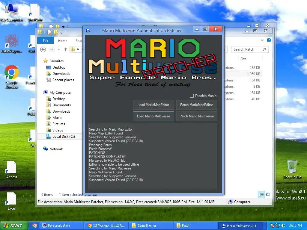Viewport: 307px width, 230px height.
Task: Select My Computer in navigation pane
Action: (61, 93)
